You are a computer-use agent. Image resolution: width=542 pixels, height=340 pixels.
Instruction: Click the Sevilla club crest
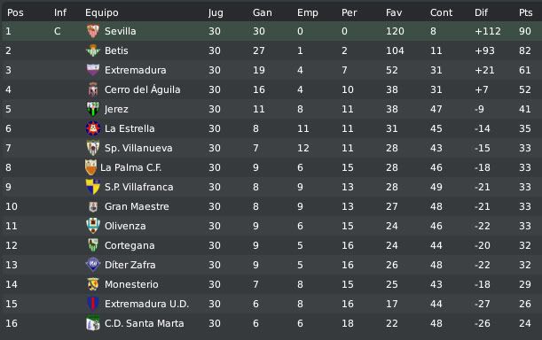tap(92, 31)
